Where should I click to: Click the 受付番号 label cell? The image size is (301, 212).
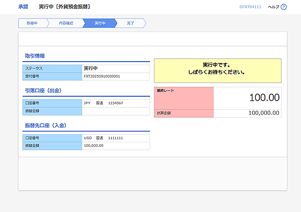coord(52,76)
